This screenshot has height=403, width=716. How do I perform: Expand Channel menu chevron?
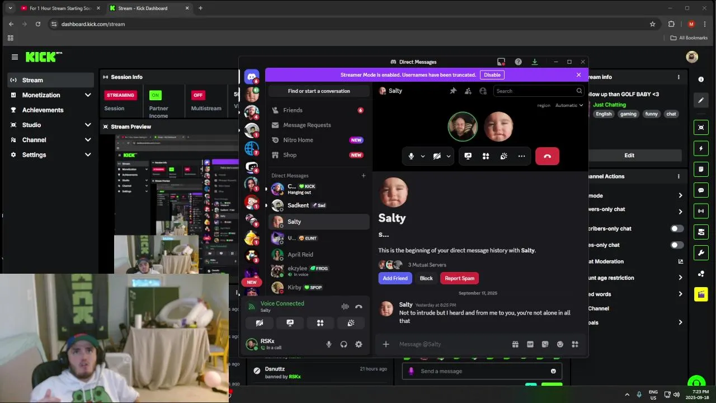(88, 140)
